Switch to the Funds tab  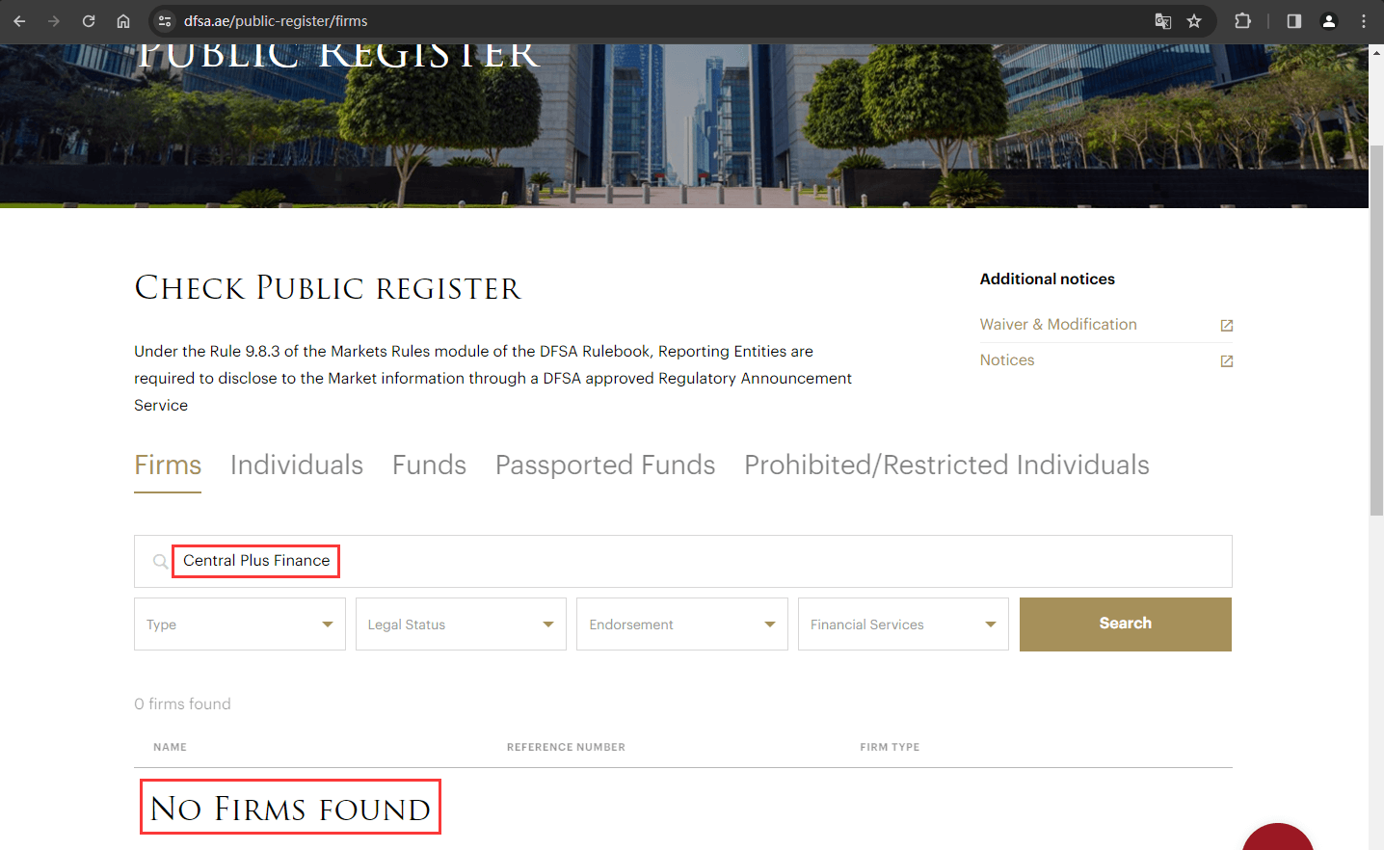pos(429,465)
